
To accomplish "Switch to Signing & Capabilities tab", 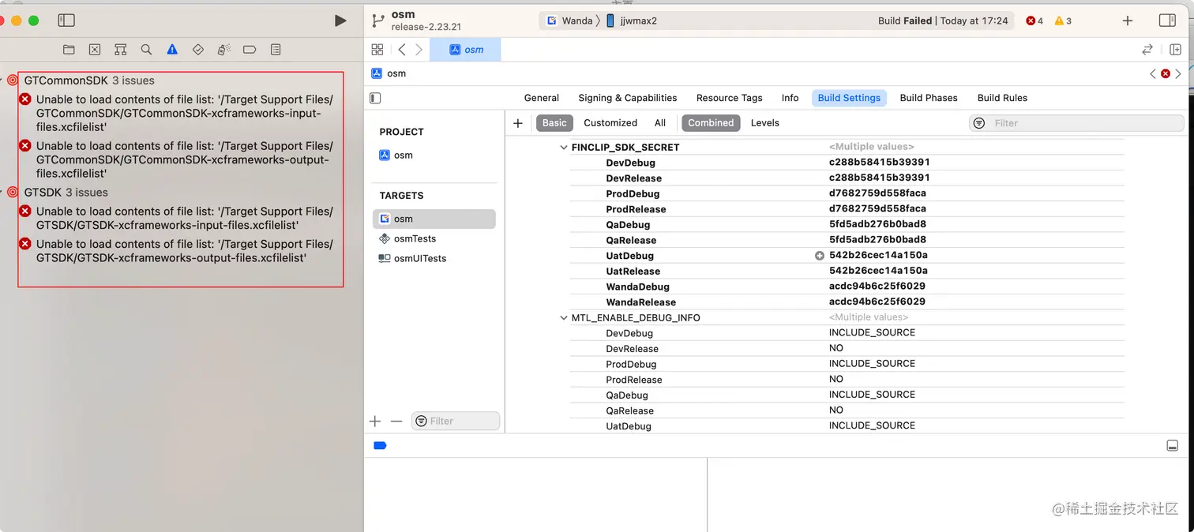I will 628,98.
